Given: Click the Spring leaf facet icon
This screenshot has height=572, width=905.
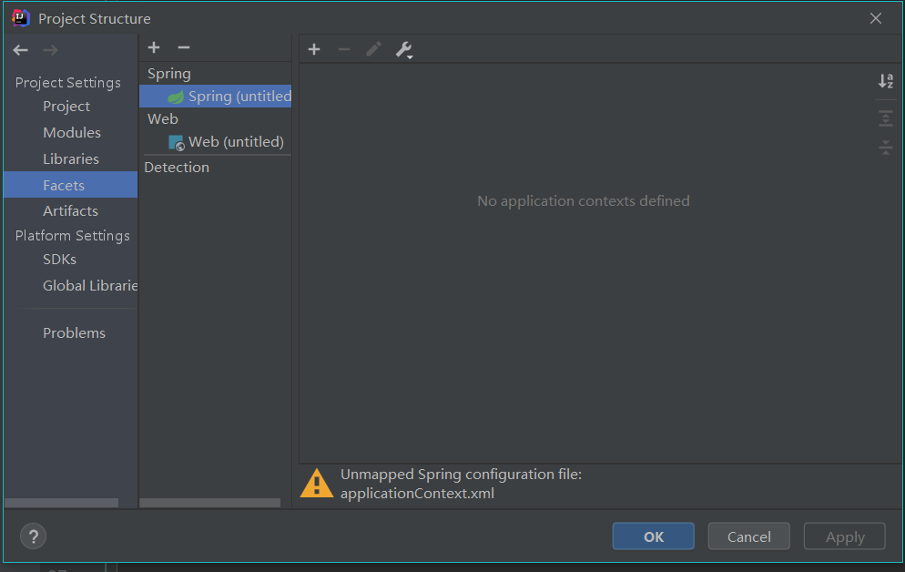Looking at the screenshot, I should pyautogui.click(x=176, y=97).
